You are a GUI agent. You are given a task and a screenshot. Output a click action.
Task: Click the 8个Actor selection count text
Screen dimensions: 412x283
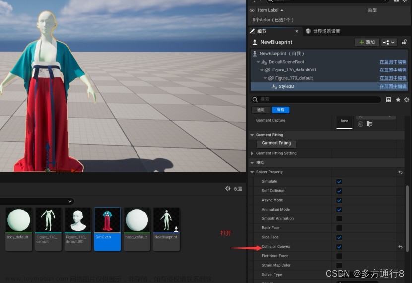[274, 20]
